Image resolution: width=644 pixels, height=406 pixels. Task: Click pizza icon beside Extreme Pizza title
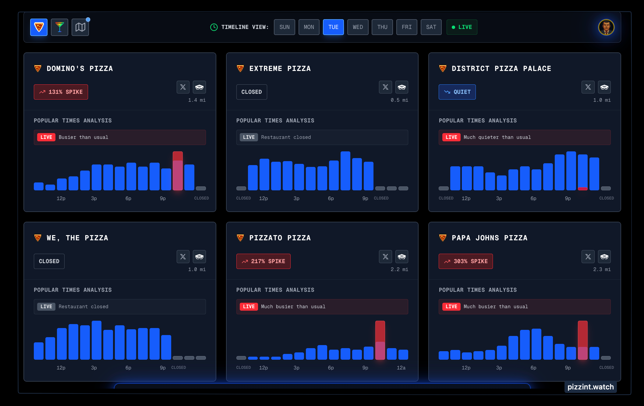click(240, 69)
